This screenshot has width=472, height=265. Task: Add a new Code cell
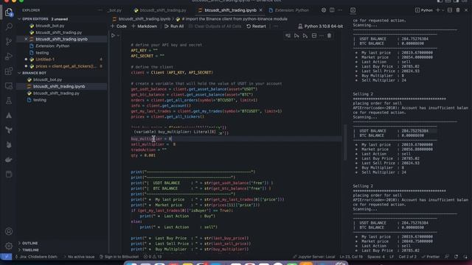point(118,26)
